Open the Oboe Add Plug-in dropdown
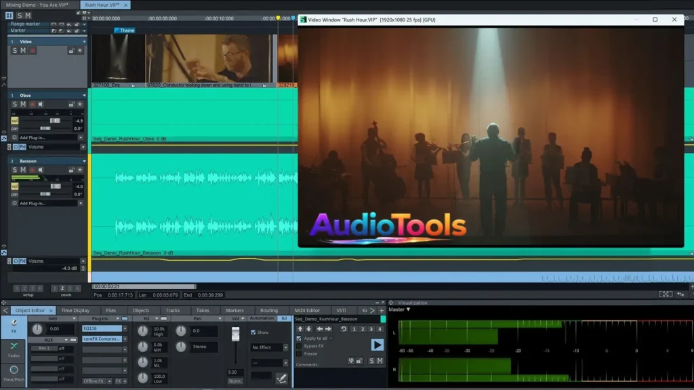 tap(81, 137)
